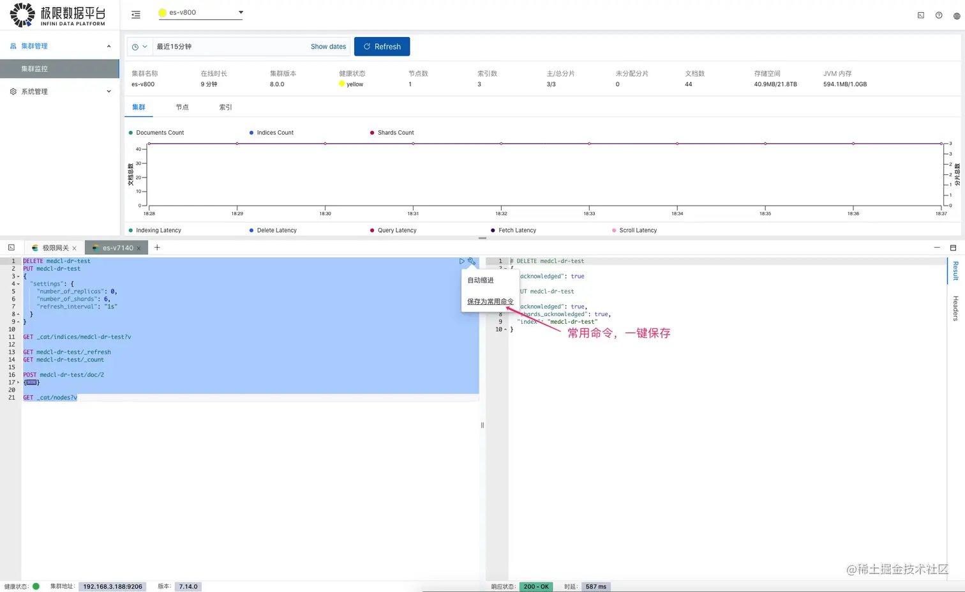Click the folded body marker on line 17
This screenshot has width=965, height=592.
[x=31, y=383]
